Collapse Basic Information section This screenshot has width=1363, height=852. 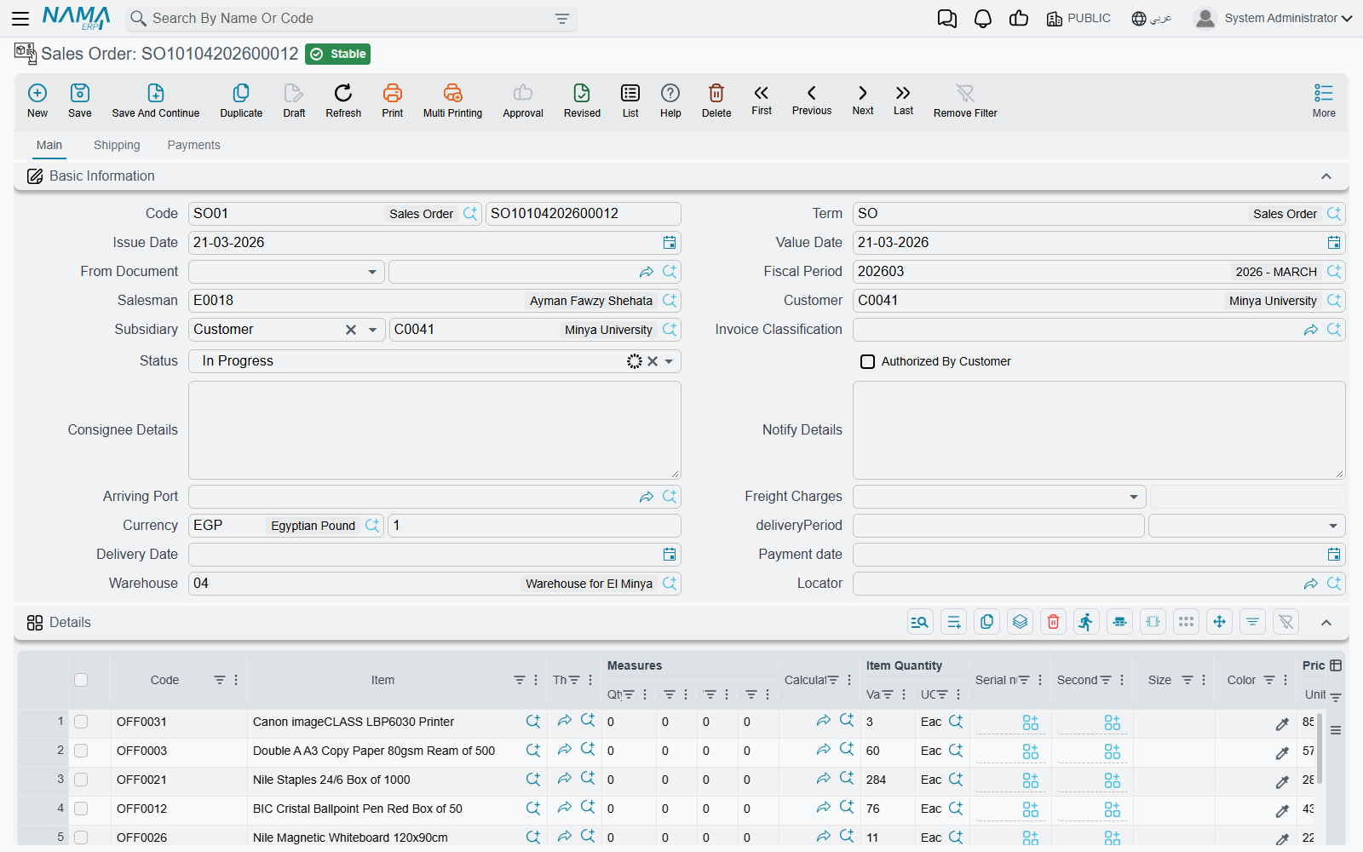coord(1326,176)
